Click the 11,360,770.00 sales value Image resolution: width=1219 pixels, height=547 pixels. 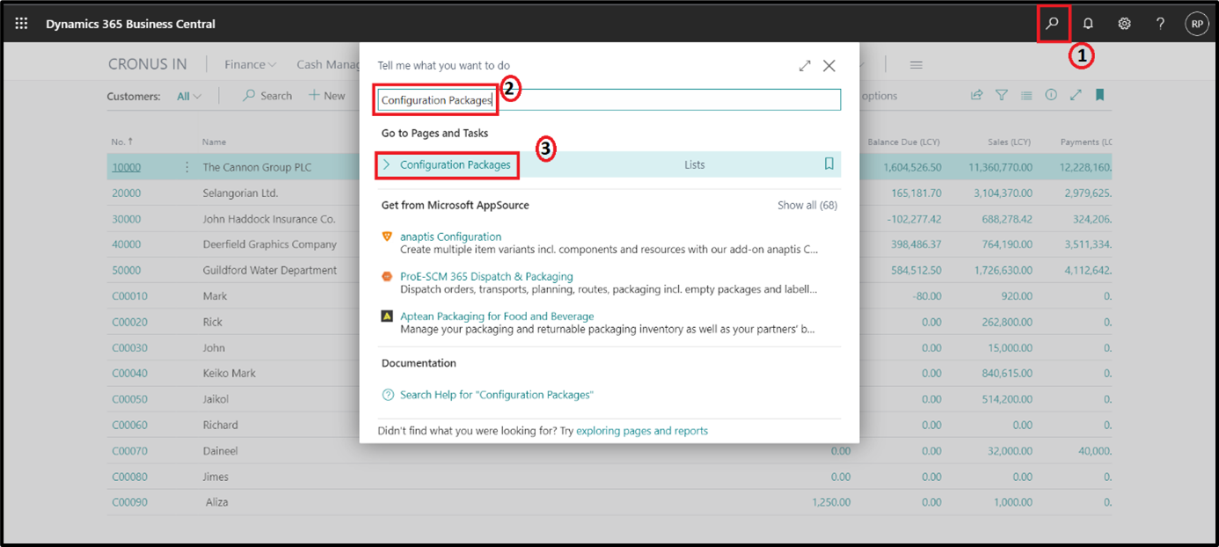[998, 167]
